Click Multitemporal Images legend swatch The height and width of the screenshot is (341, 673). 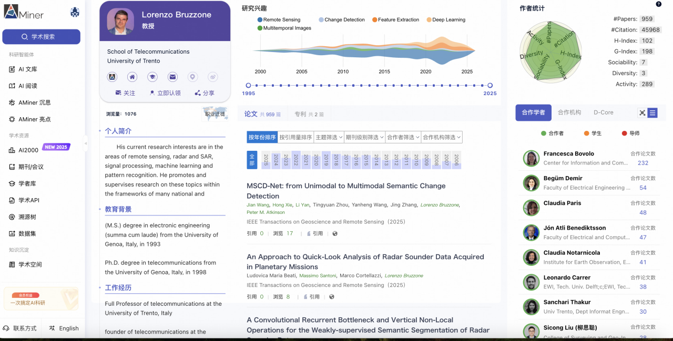(x=260, y=28)
